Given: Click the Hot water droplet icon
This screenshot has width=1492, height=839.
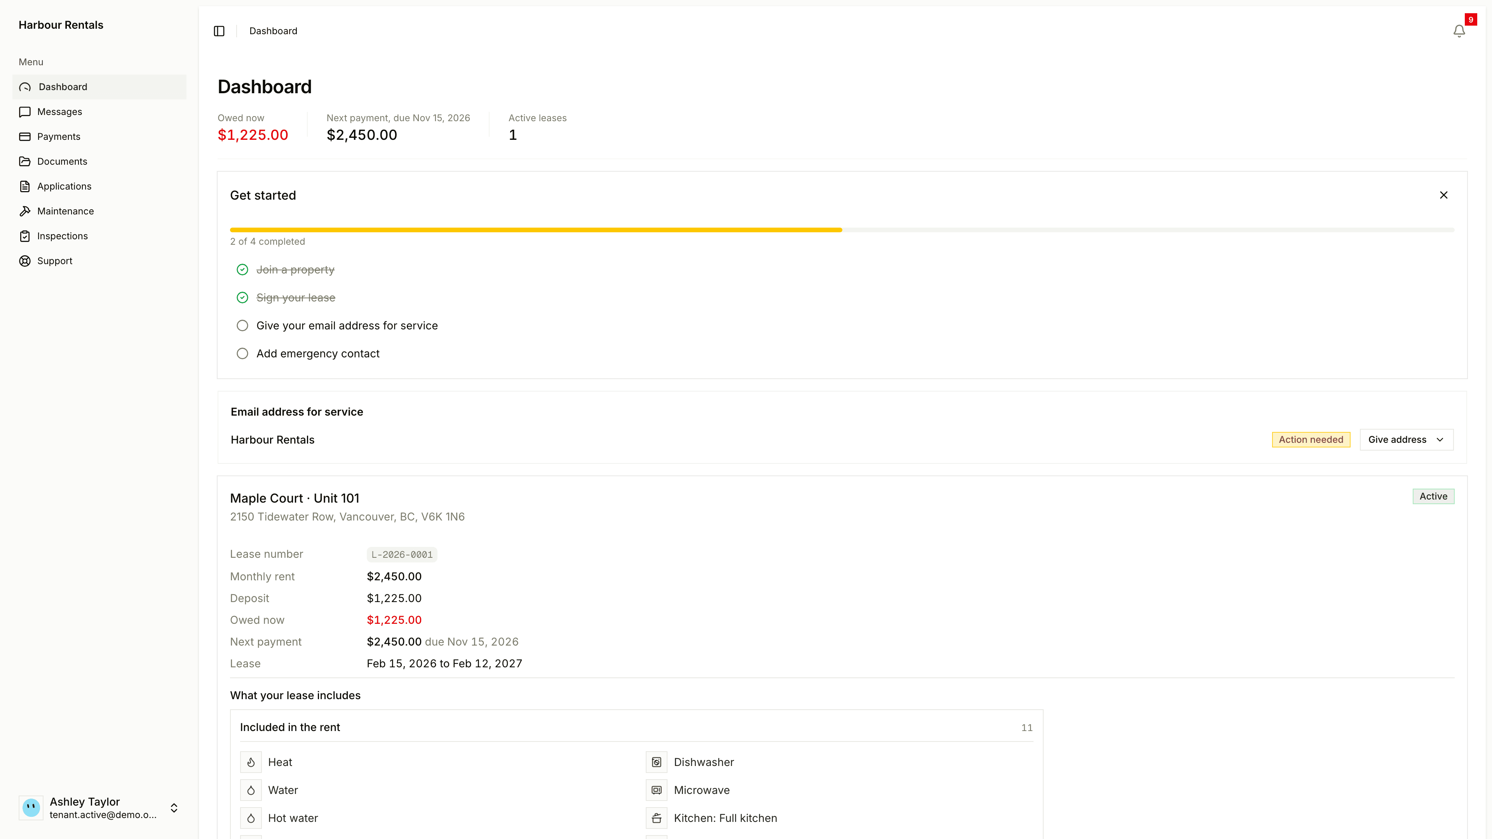Looking at the screenshot, I should point(251,818).
